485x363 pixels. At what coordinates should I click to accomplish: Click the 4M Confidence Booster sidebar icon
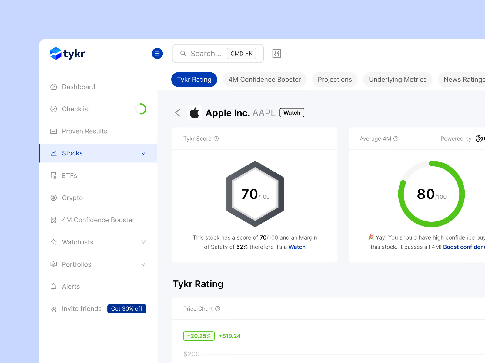point(54,220)
